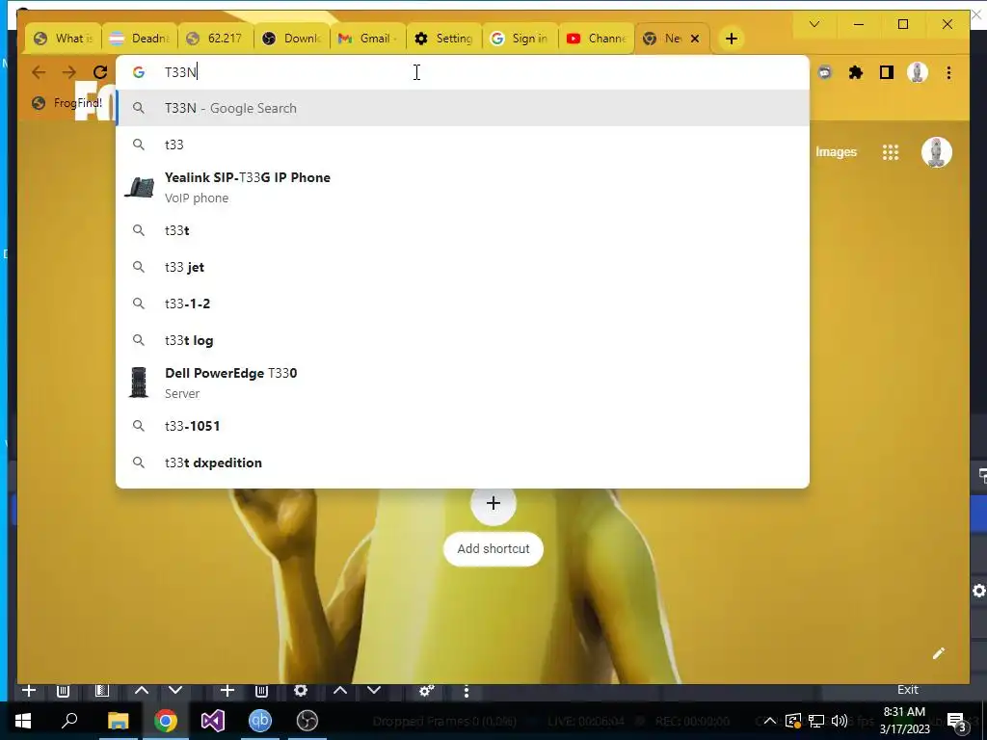Click the Chrome taskbar icon
This screenshot has width=987, height=740.
[x=166, y=721]
